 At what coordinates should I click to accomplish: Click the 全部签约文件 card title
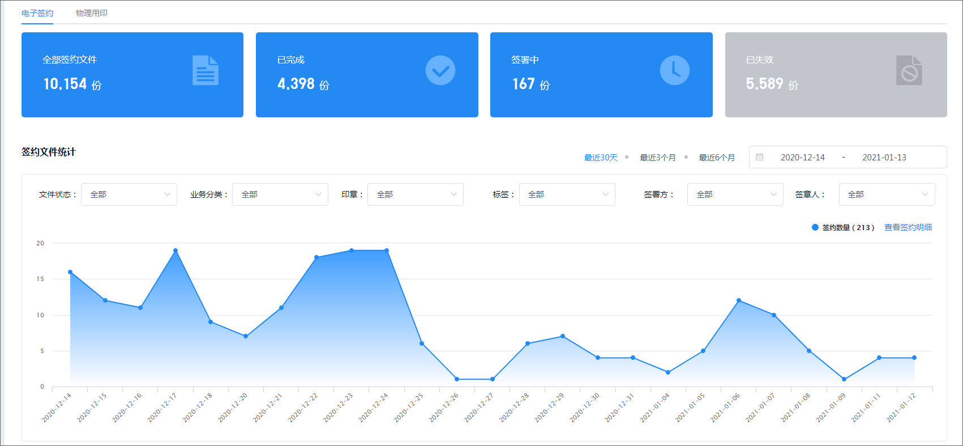[x=70, y=60]
